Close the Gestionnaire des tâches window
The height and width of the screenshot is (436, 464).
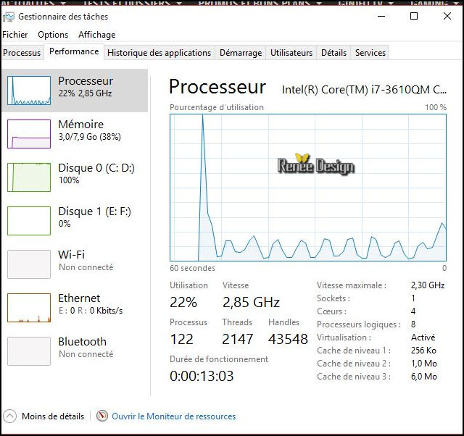tap(447, 16)
